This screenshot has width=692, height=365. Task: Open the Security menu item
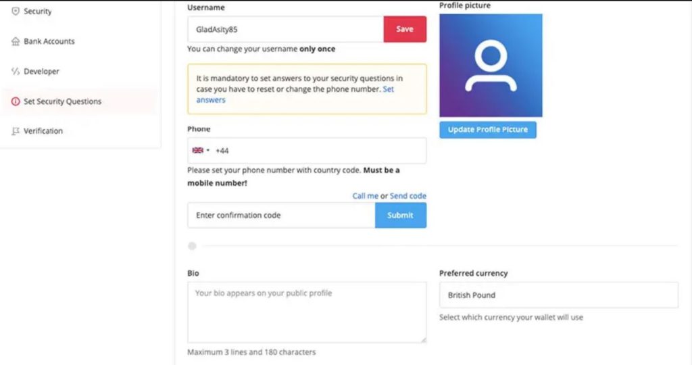37,11
